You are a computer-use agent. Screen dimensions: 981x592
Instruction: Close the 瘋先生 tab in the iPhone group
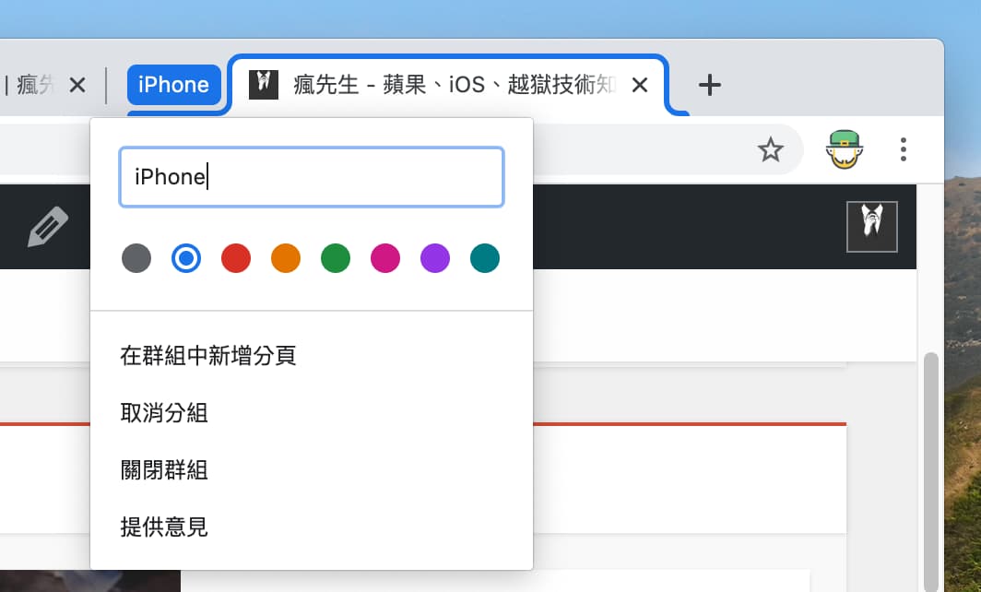pos(640,85)
